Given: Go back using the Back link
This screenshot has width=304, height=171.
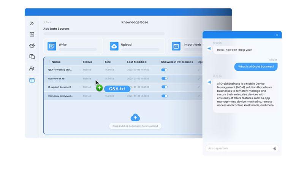Looking at the screenshot, I should [x=47, y=22].
